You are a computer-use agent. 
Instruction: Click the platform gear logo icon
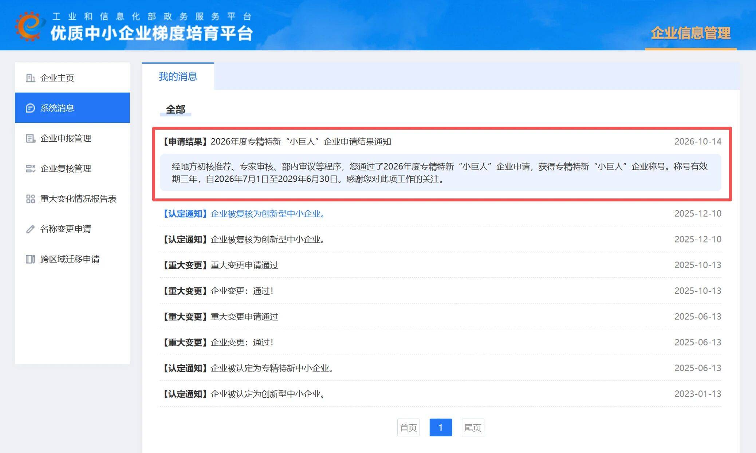[30, 26]
